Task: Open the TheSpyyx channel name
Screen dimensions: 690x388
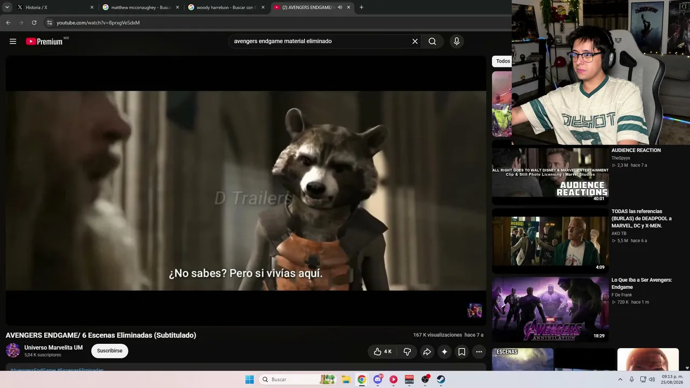Action: click(x=620, y=158)
